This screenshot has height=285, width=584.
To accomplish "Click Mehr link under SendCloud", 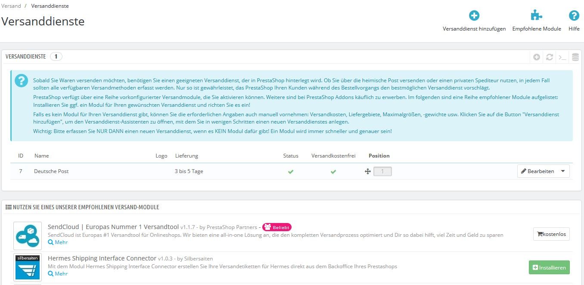I will point(58,242).
